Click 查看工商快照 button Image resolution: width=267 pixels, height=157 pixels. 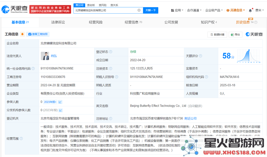38,34
